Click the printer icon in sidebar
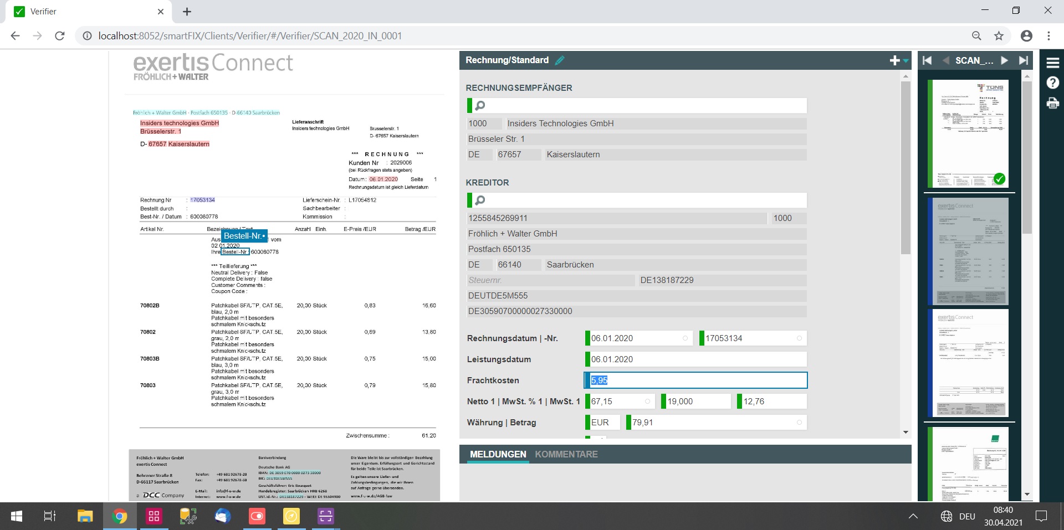The width and height of the screenshot is (1064, 530). (1052, 103)
